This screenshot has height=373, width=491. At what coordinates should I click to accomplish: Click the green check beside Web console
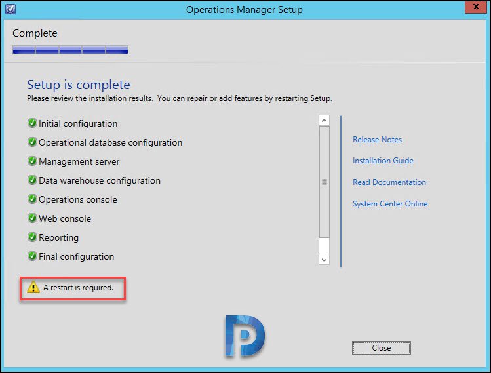(x=32, y=218)
